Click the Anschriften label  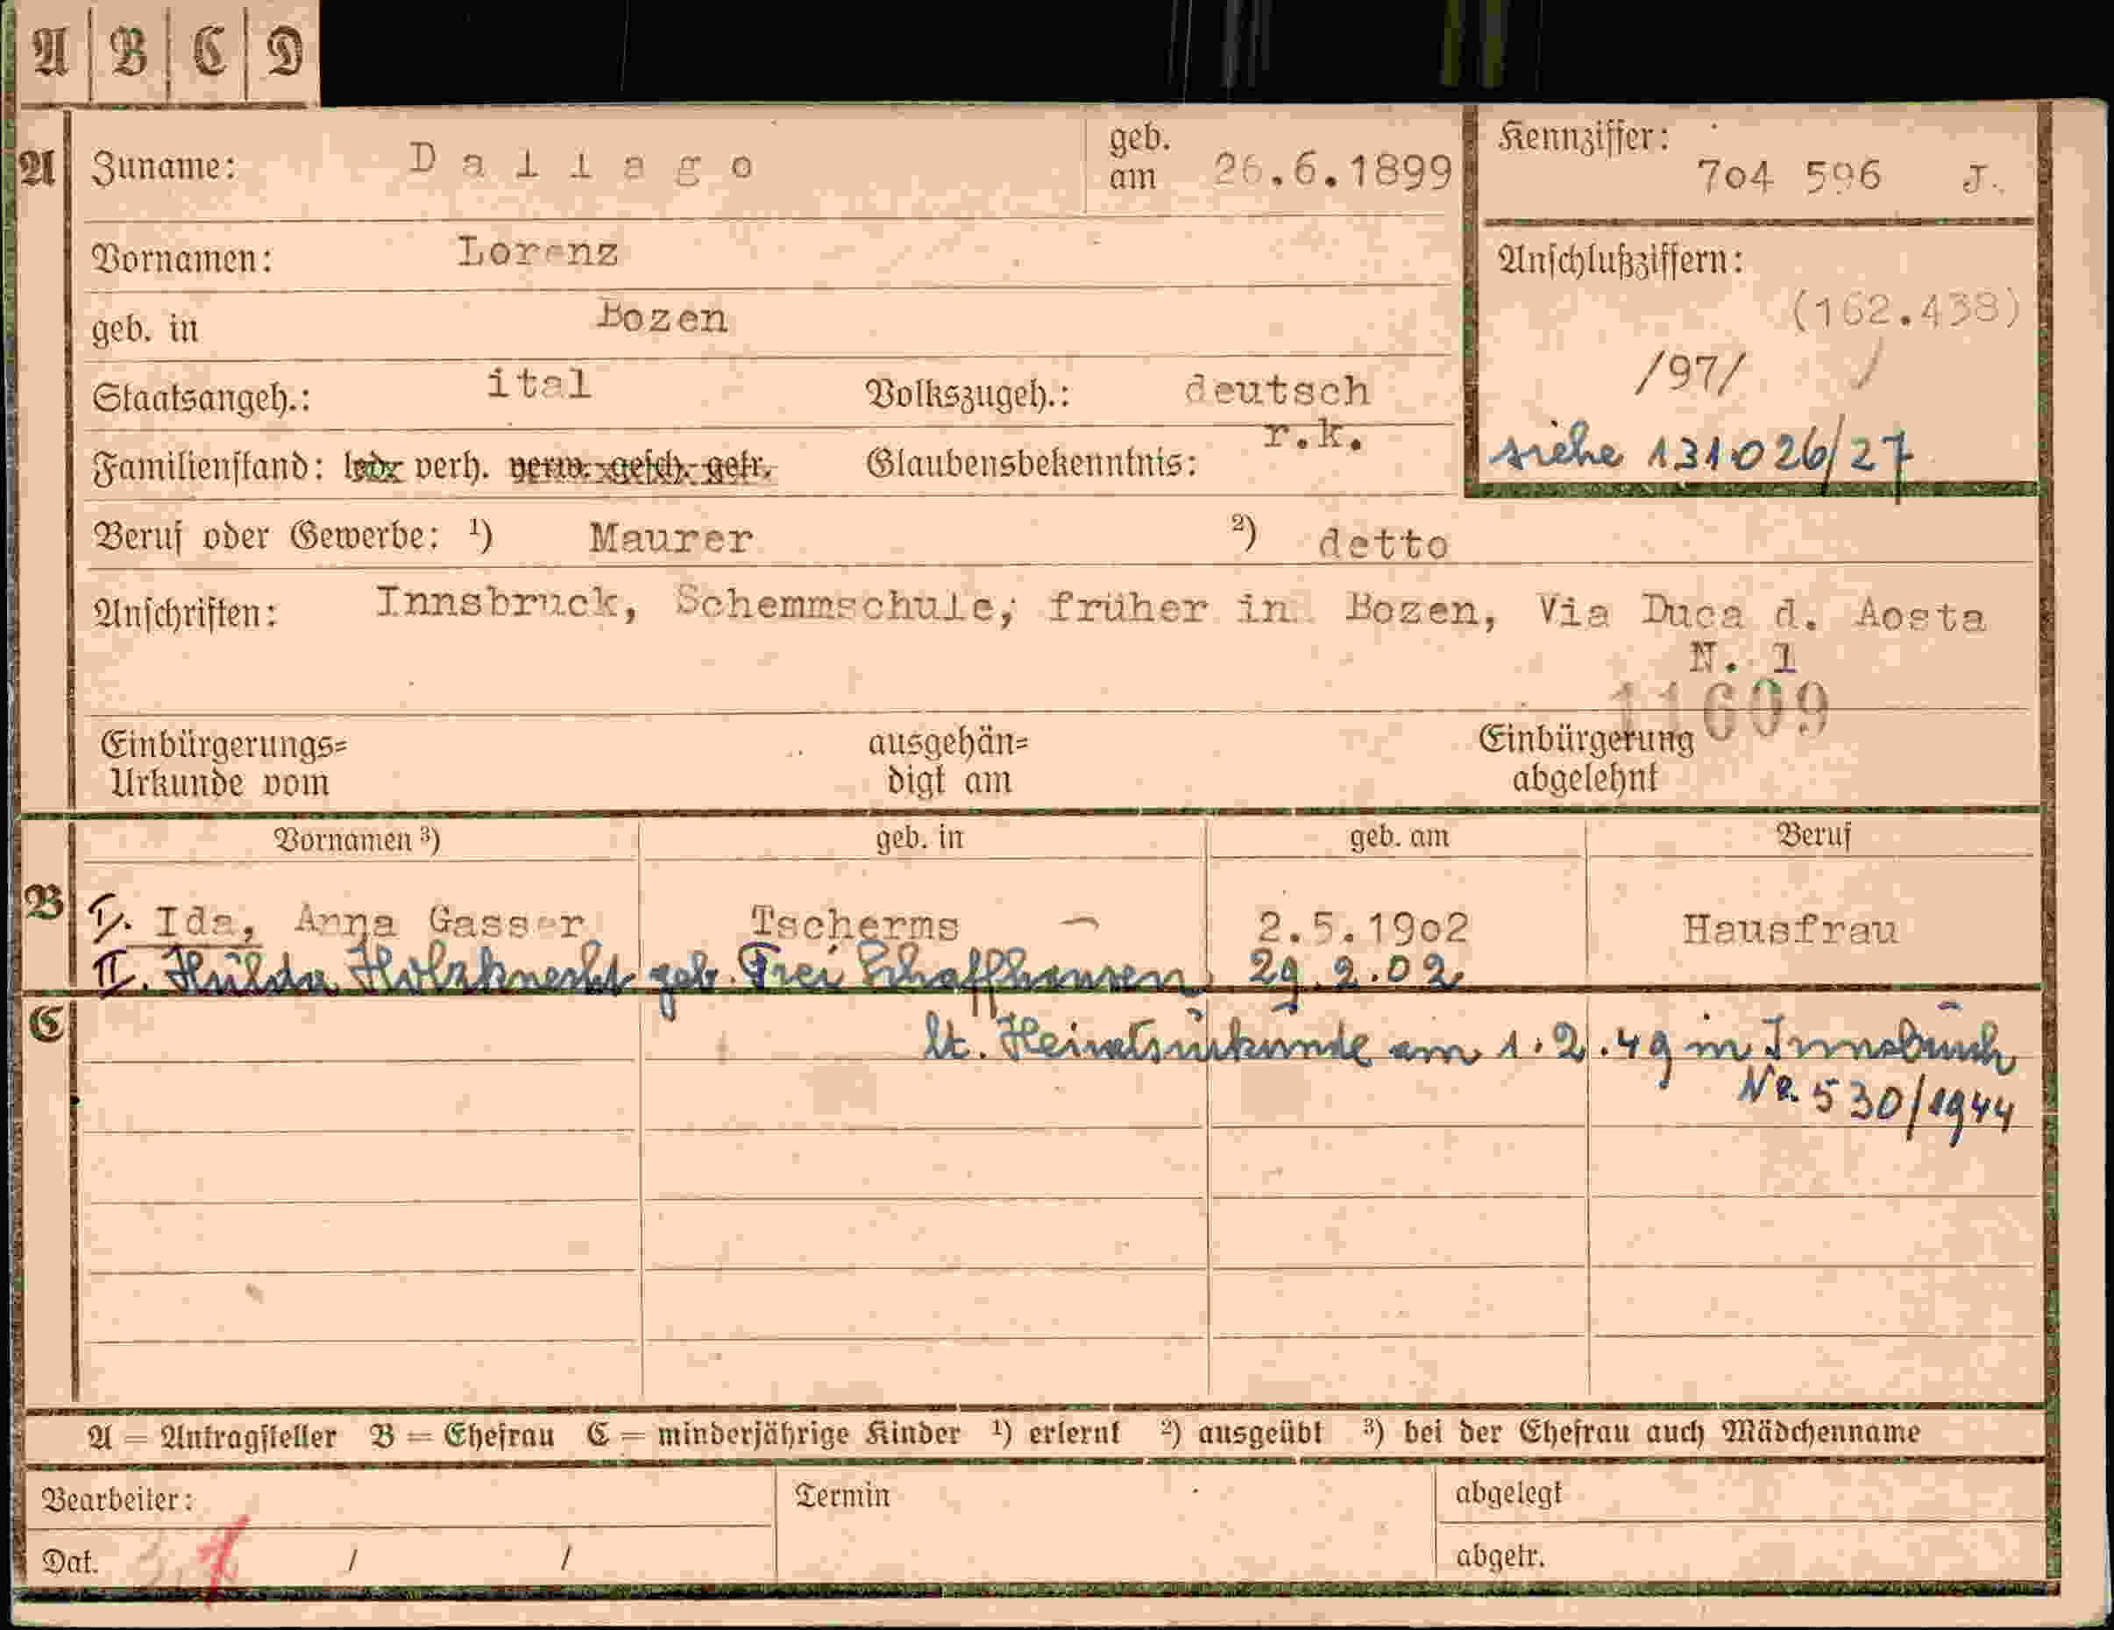184,613
